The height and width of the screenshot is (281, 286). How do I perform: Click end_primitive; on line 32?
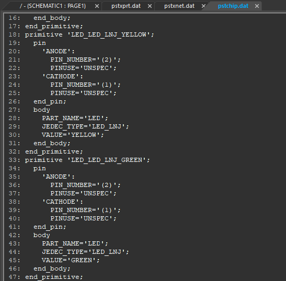point(54,152)
